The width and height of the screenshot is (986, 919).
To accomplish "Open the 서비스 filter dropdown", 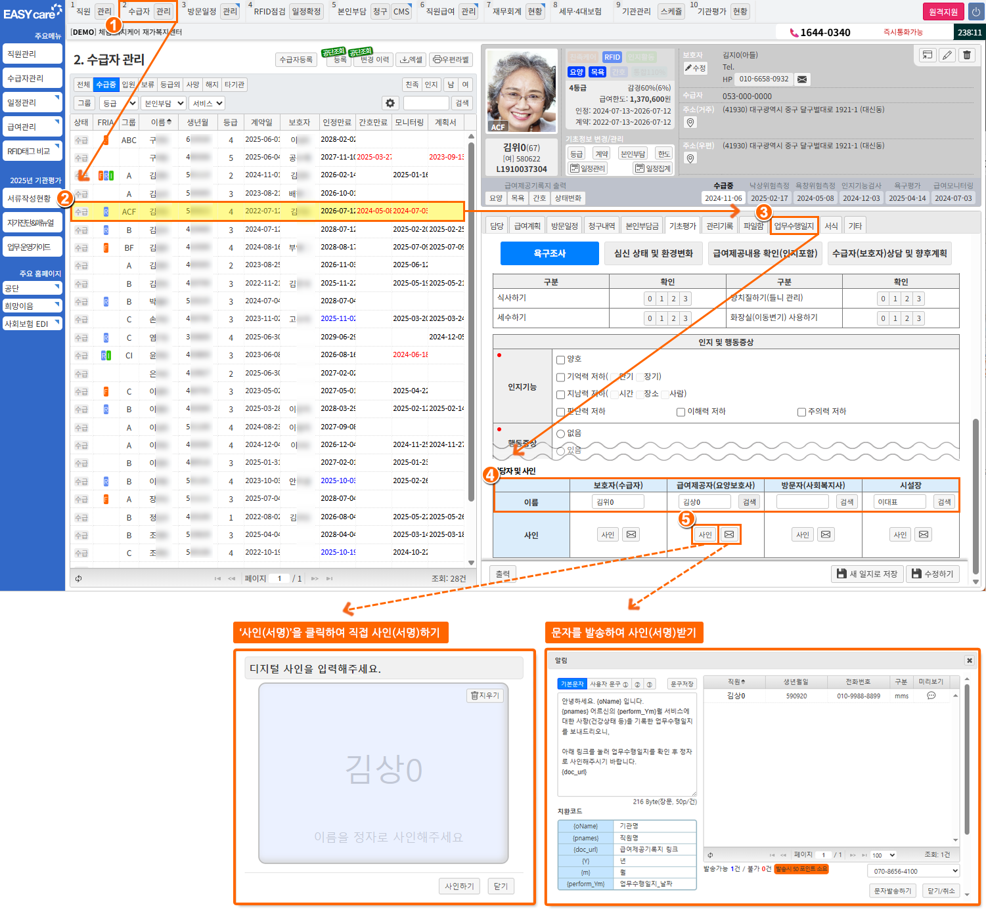I will pos(207,103).
